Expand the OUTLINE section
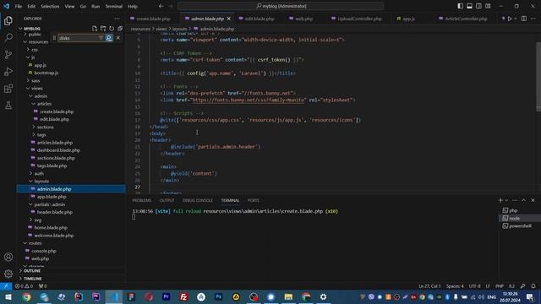Screen dimensions: 541x304 71,271
